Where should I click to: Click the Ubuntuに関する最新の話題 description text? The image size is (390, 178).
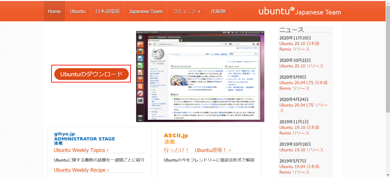tap(99, 160)
